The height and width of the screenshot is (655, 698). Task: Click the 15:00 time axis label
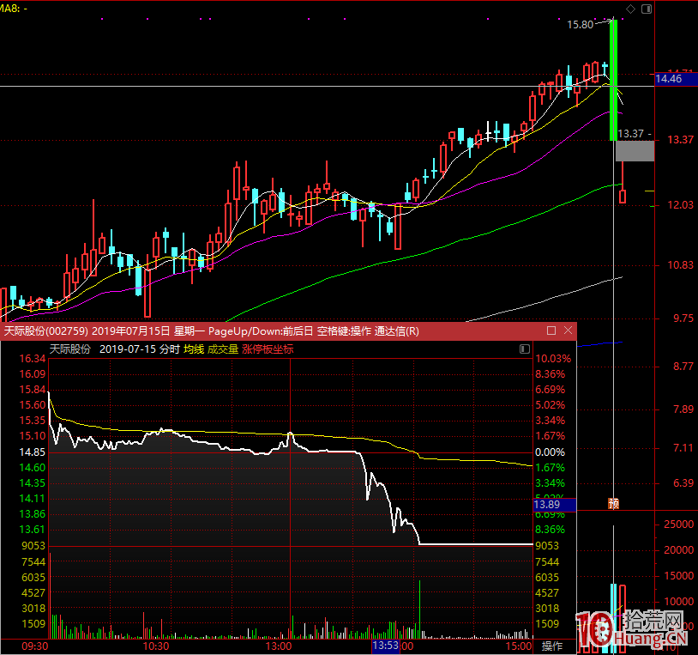point(519,646)
